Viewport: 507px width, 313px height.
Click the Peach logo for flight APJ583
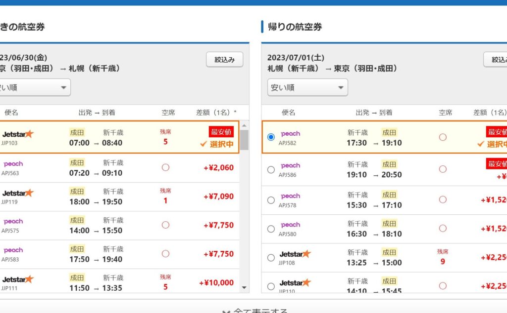click(x=13, y=250)
